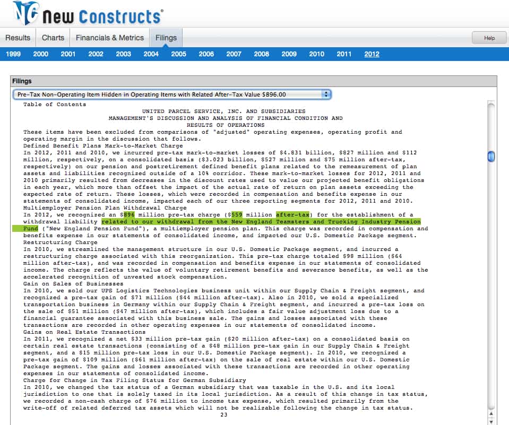The width and height of the screenshot is (509, 425).
Task: Click 'Multiemployer Pension Plan Withdrawal Charge' heading
Action: tap(105, 208)
